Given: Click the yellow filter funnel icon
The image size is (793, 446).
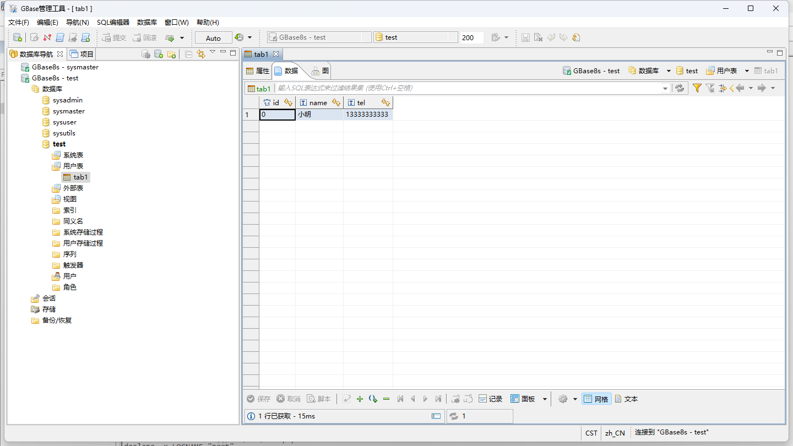Looking at the screenshot, I should [697, 88].
